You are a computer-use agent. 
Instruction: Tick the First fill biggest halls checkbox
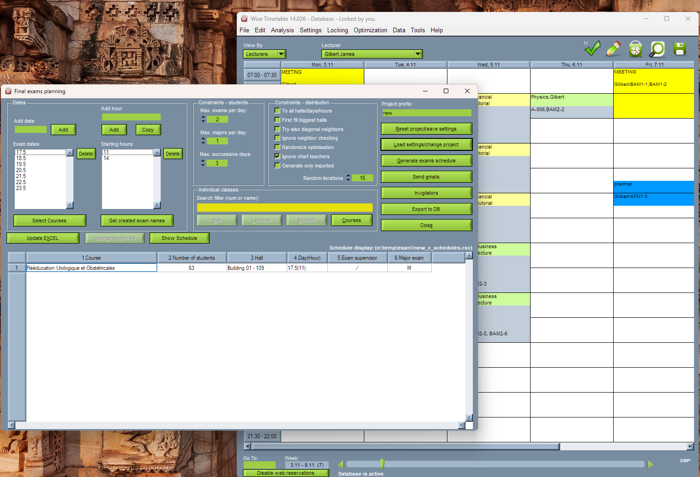278,120
